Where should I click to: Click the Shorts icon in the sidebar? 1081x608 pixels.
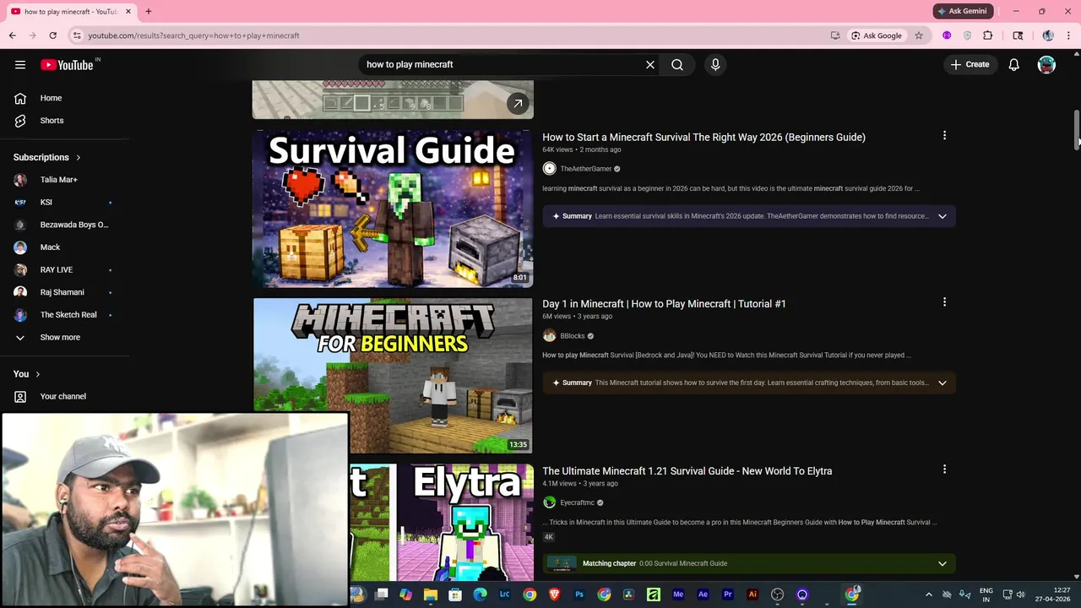click(20, 121)
